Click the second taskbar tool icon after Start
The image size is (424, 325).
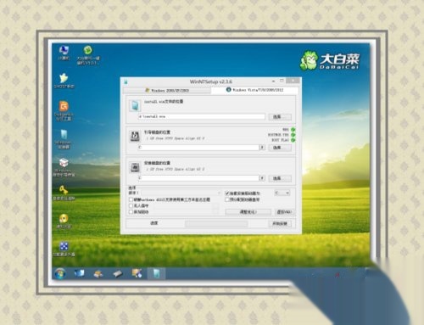click(x=98, y=273)
